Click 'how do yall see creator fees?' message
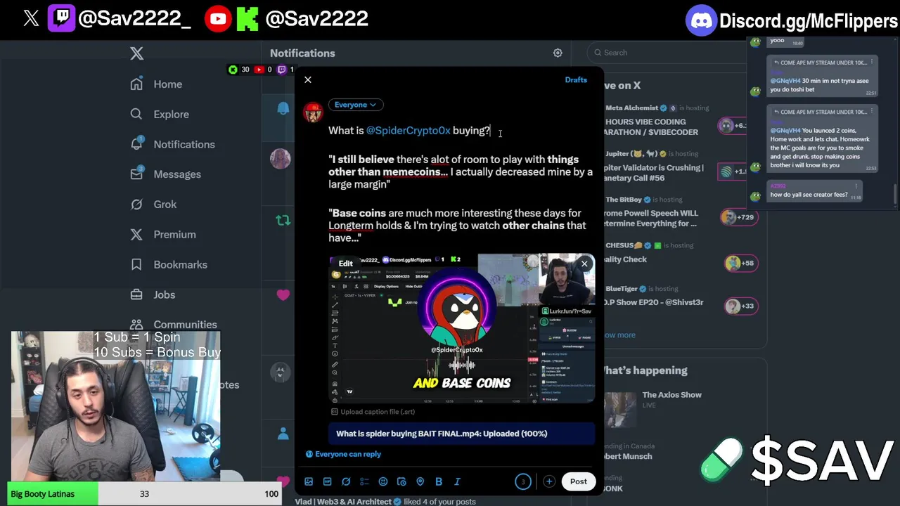The height and width of the screenshot is (506, 900). pyautogui.click(x=816, y=193)
